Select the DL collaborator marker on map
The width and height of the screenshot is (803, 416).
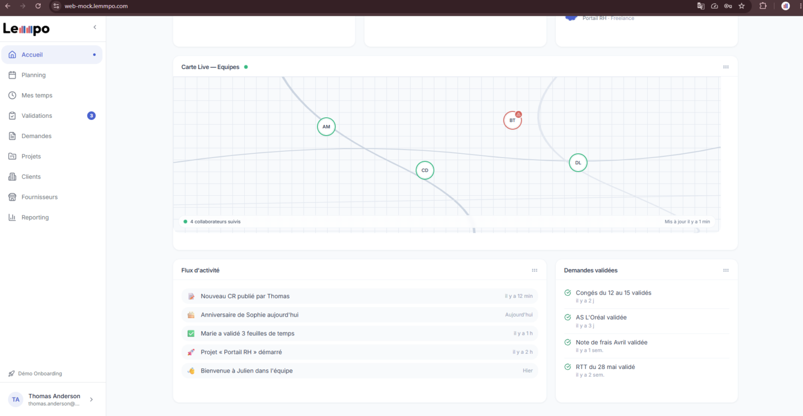(578, 163)
